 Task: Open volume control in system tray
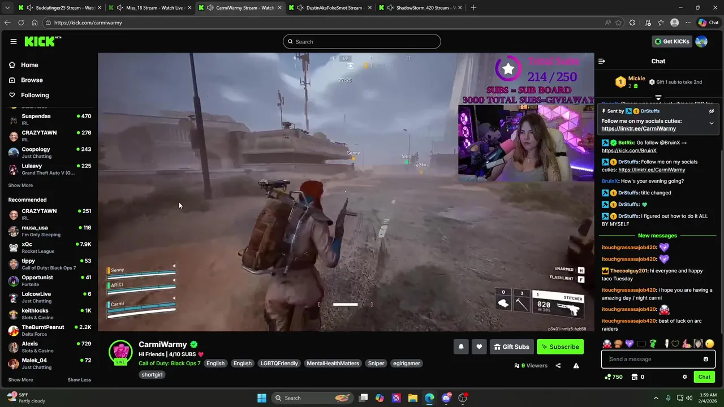click(x=689, y=398)
